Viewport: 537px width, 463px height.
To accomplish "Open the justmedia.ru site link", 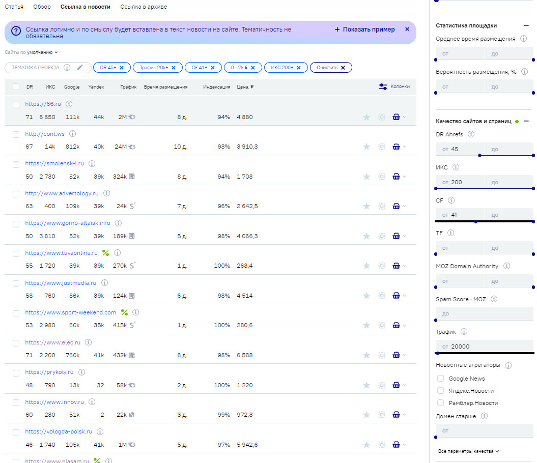I will tap(62, 282).
